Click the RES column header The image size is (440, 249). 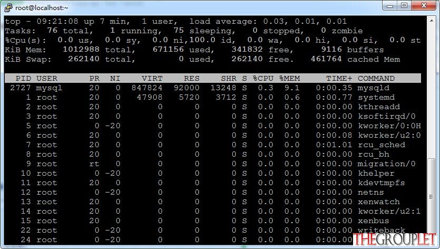click(192, 78)
